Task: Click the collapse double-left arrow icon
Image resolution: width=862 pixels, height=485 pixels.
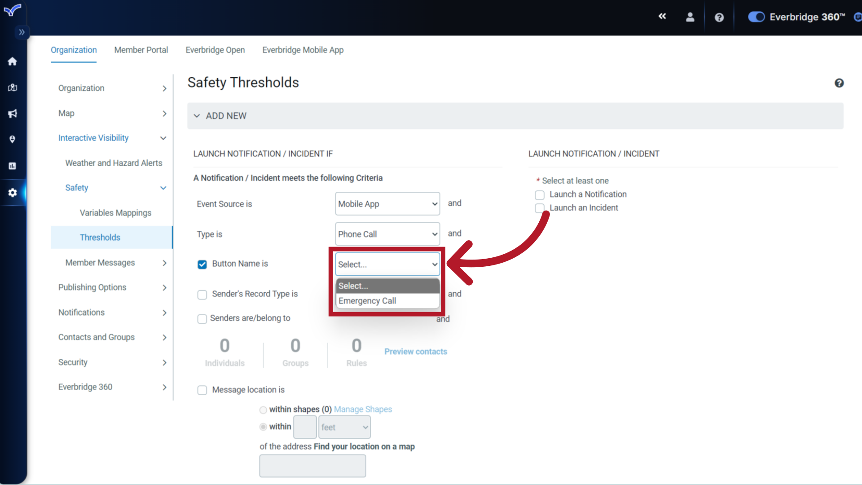Action: (x=662, y=16)
